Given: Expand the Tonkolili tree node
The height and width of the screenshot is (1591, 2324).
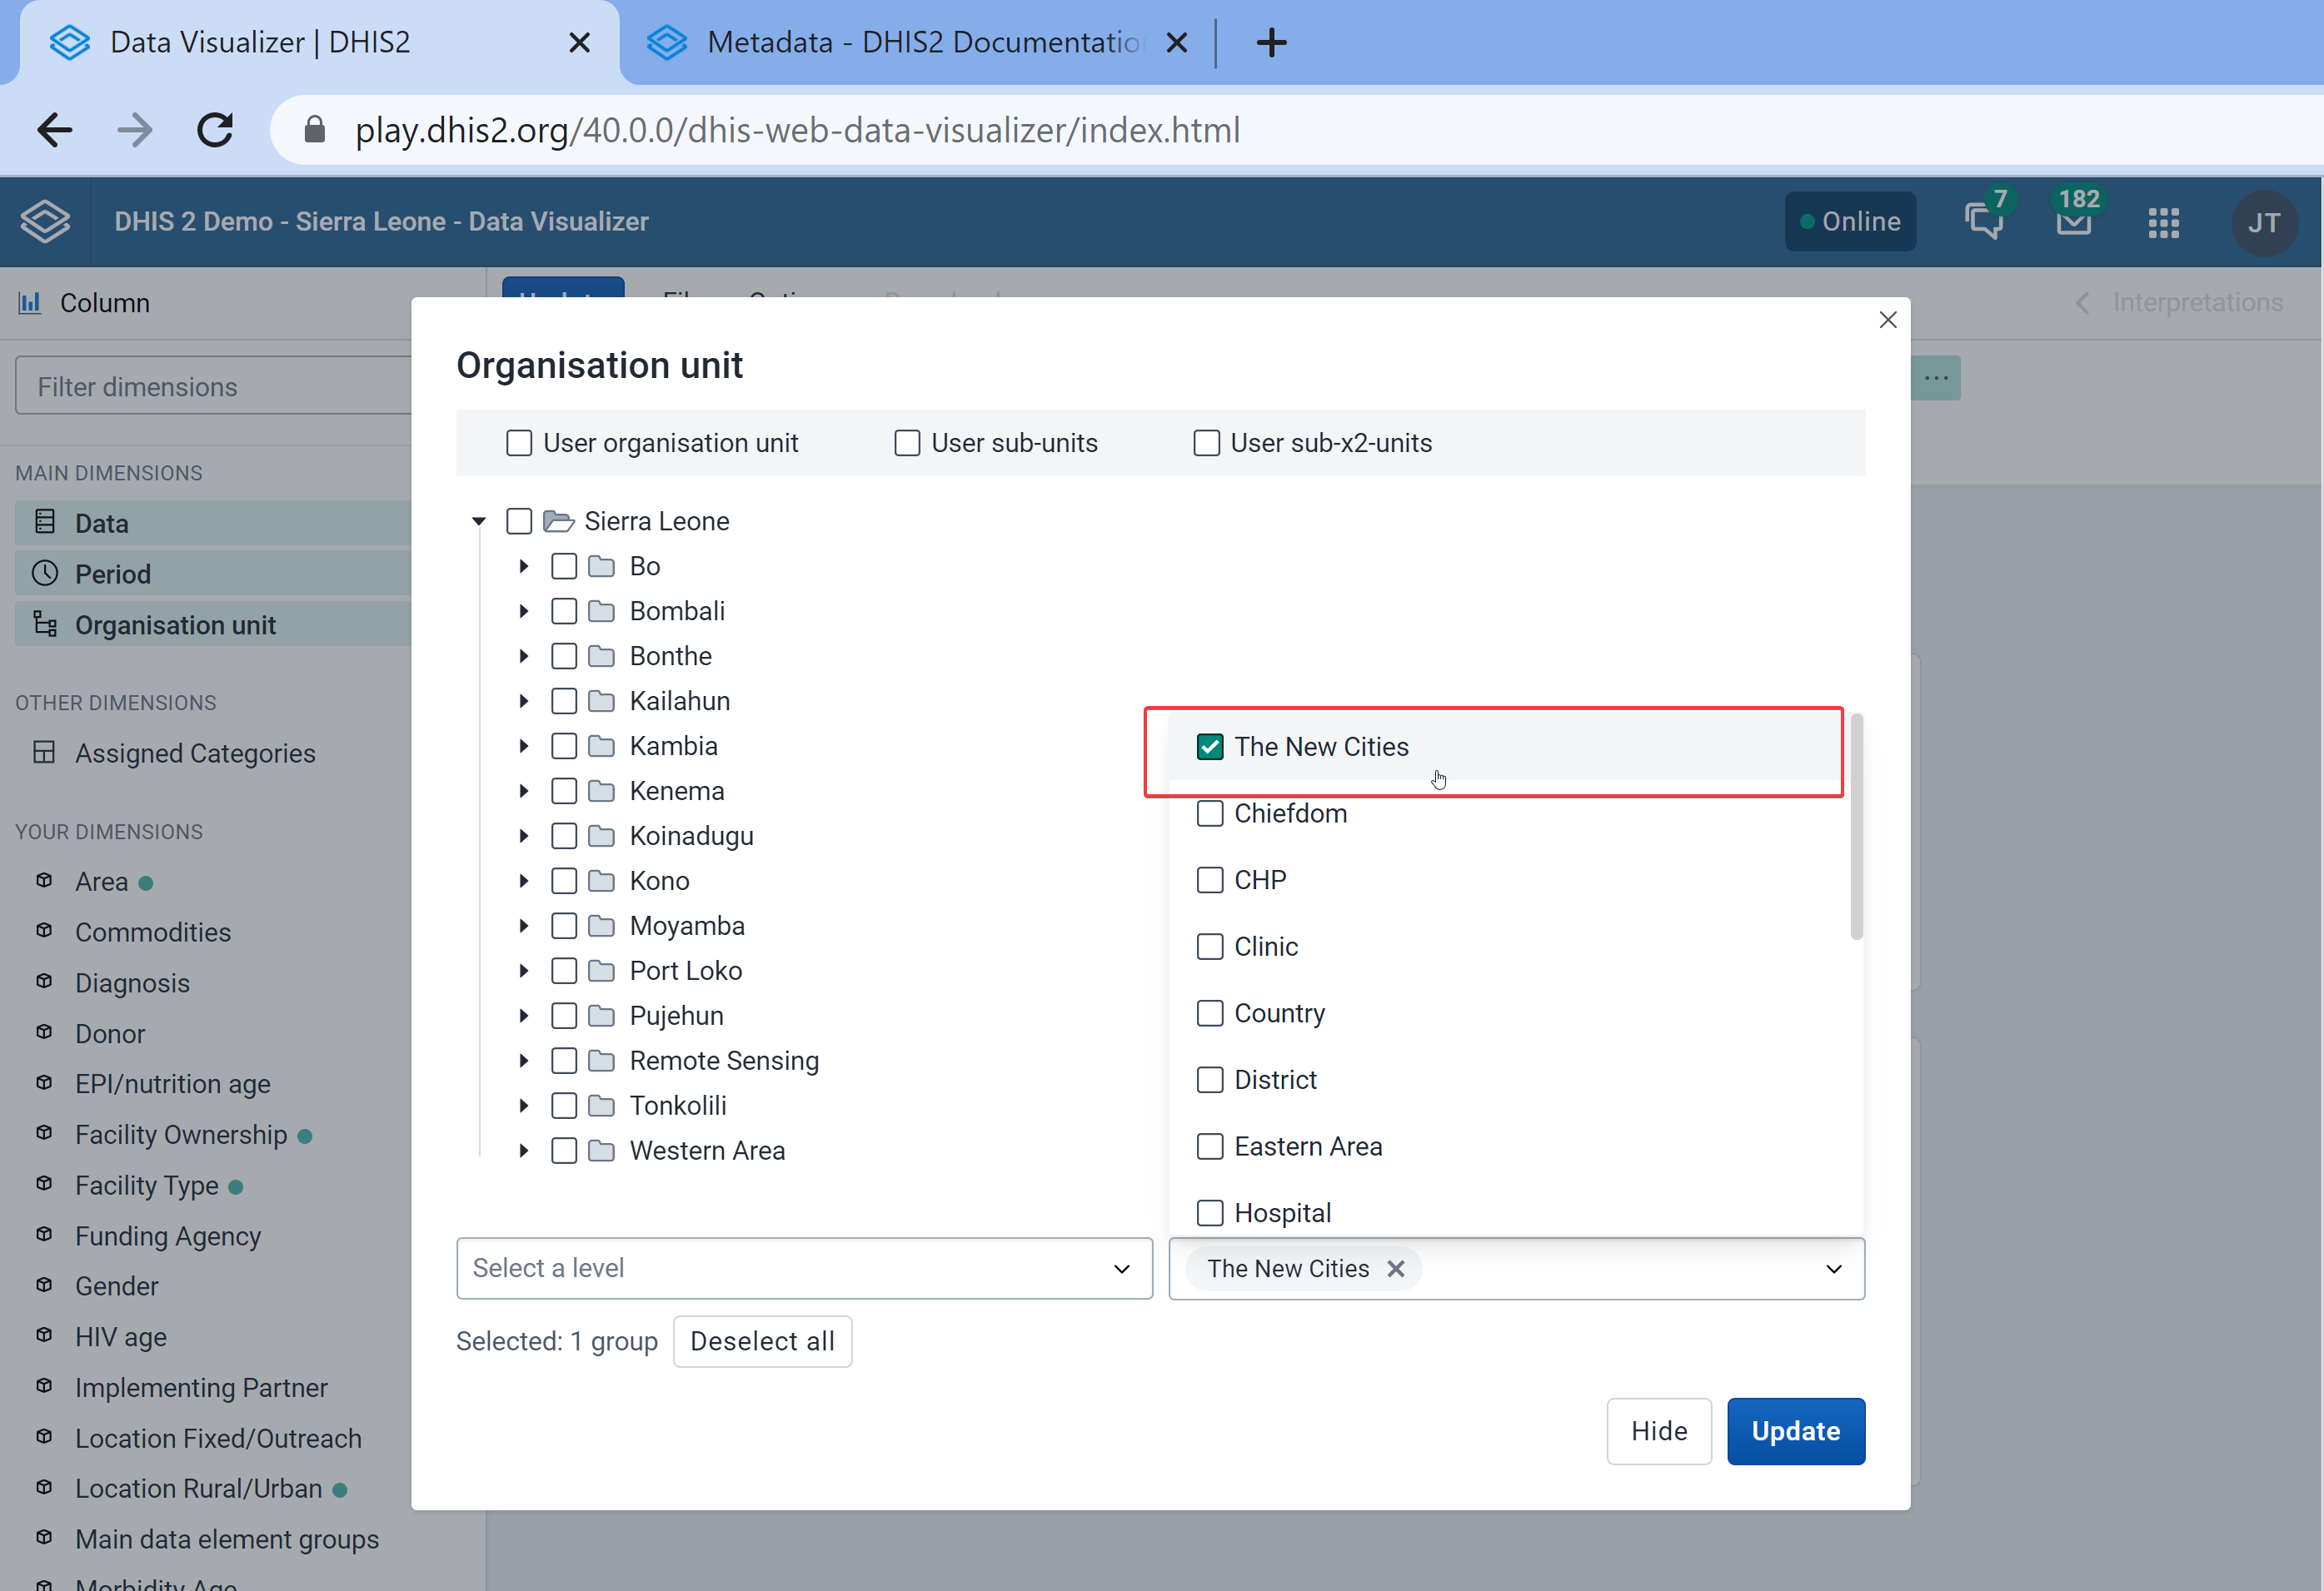Looking at the screenshot, I should [523, 1106].
